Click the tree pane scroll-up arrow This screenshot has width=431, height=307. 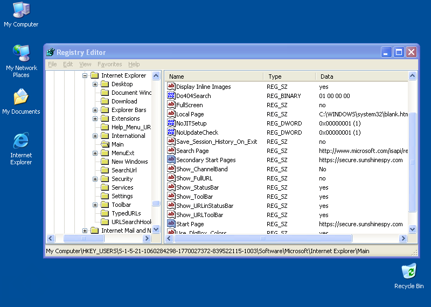tap(156, 75)
